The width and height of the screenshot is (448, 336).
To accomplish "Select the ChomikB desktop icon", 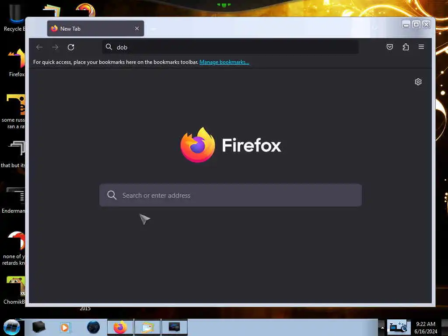I will 14,290.
